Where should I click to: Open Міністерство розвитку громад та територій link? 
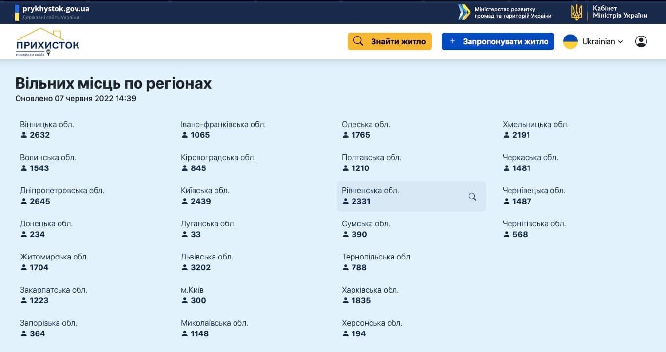[513, 13]
